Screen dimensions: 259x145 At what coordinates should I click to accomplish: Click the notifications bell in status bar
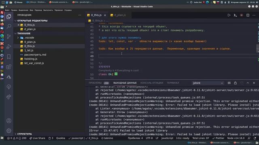pos(255,138)
